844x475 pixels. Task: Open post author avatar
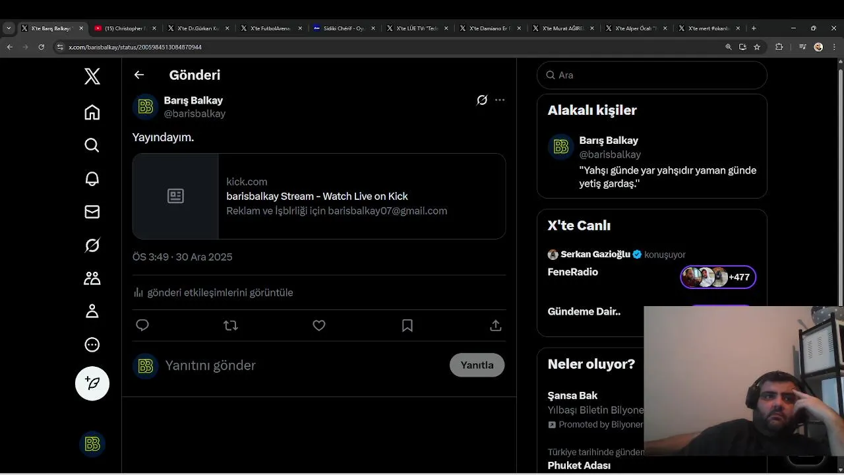[x=146, y=107]
